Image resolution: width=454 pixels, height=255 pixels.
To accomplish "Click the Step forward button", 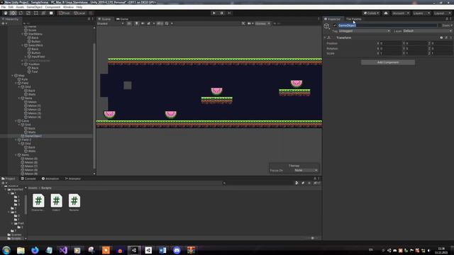I will click(x=229, y=13).
